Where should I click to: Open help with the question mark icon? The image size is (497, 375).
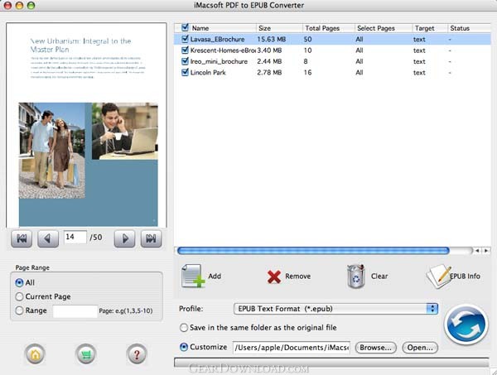coord(137,354)
